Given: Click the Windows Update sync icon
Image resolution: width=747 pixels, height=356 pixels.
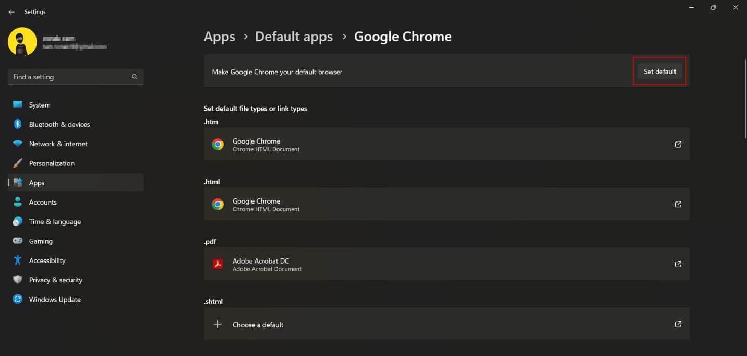Looking at the screenshot, I should tap(18, 299).
